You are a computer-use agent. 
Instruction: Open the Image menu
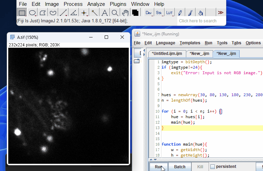point(52,4)
